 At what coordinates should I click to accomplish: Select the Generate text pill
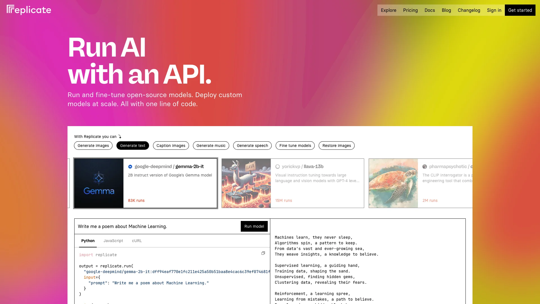coord(133,146)
